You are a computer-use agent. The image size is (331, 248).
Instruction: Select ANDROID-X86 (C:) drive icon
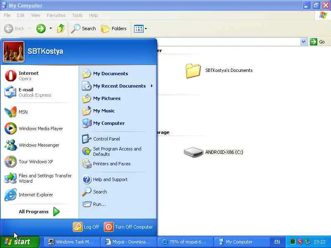pyautogui.click(x=193, y=152)
